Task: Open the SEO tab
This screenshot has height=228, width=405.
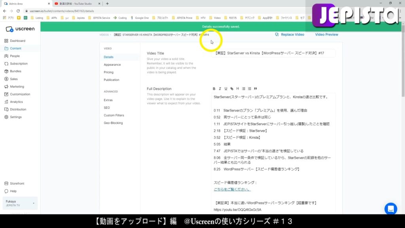Action: 107,108
